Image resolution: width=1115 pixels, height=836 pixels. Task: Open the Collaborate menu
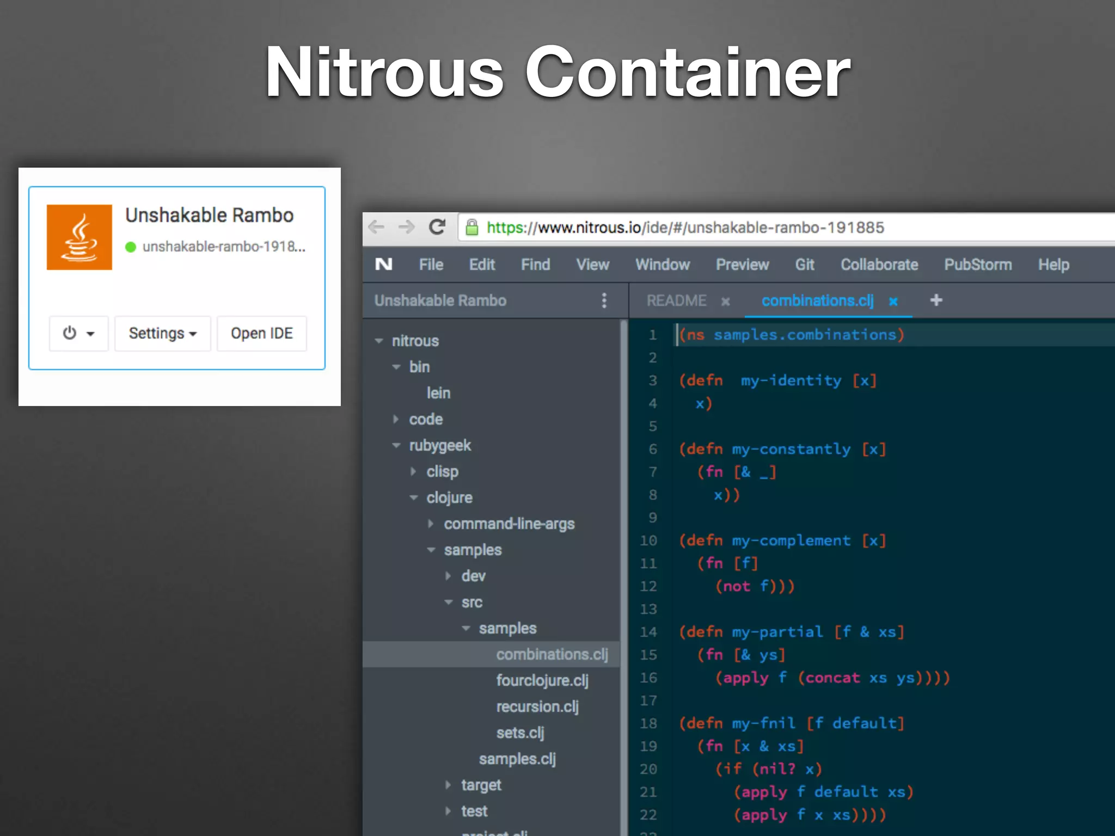pos(879,265)
